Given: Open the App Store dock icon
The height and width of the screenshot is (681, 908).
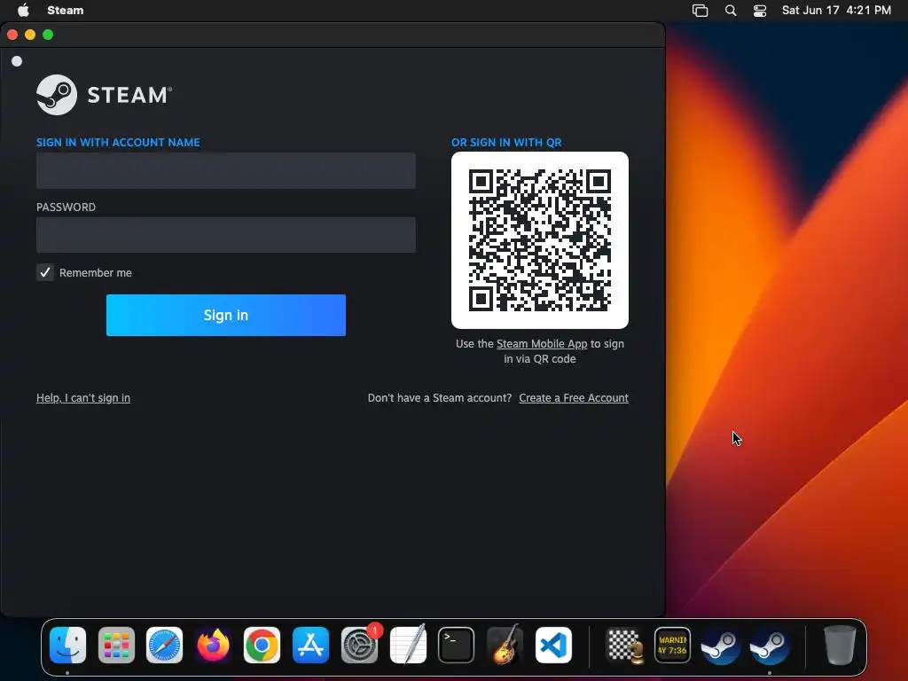Looking at the screenshot, I should coord(310,646).
